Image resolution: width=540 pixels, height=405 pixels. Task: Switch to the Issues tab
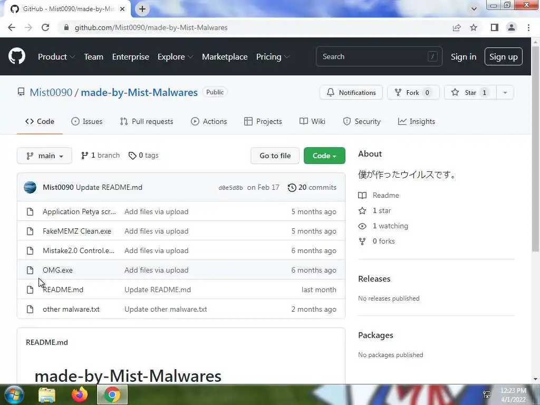click(x=87, y=121)
